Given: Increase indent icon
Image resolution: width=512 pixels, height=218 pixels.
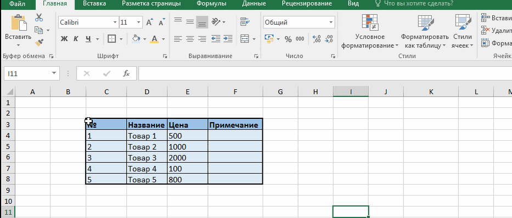Looking at the screenshot, I should (x=228, y=39).
